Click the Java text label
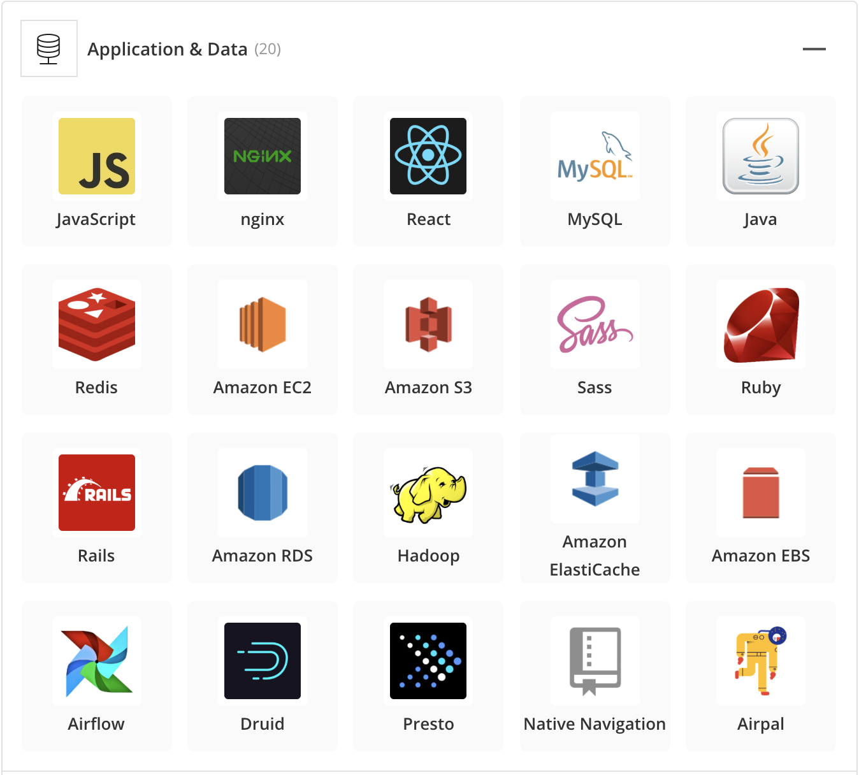 [x=761, y=220]
